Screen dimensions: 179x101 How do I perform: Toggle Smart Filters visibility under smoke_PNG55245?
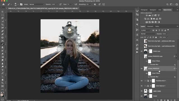[147, 73]
